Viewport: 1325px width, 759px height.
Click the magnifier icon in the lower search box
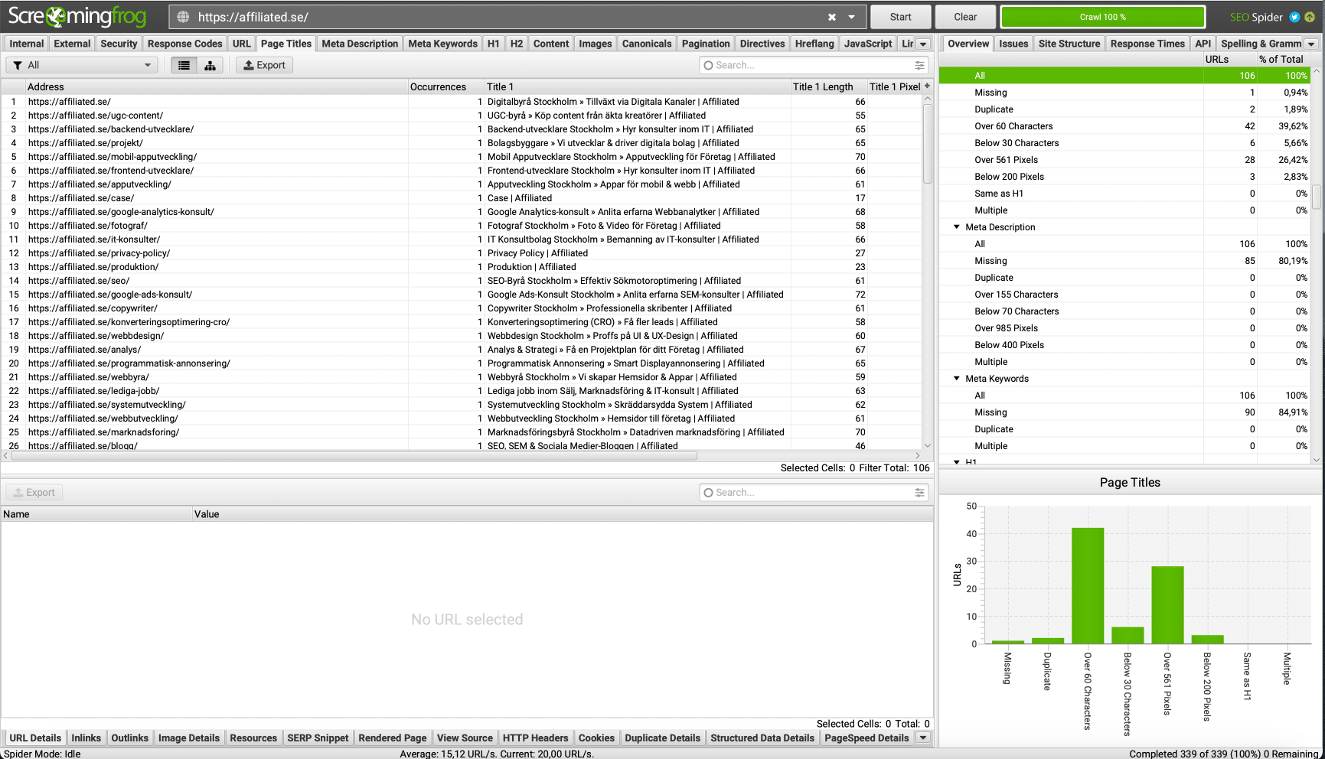(x=708, y=493)
